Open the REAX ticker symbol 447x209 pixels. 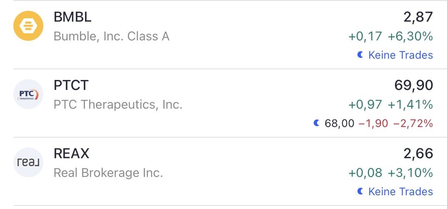click(72, 154)
